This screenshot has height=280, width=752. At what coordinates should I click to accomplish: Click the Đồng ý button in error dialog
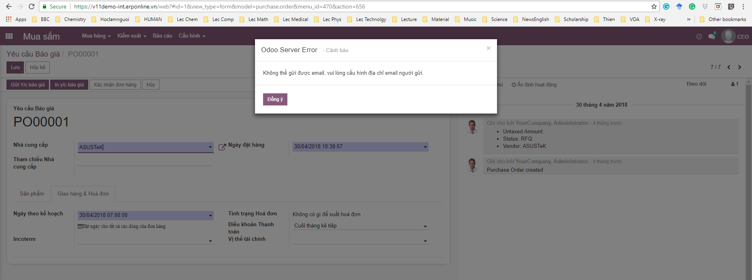point(275,99)
